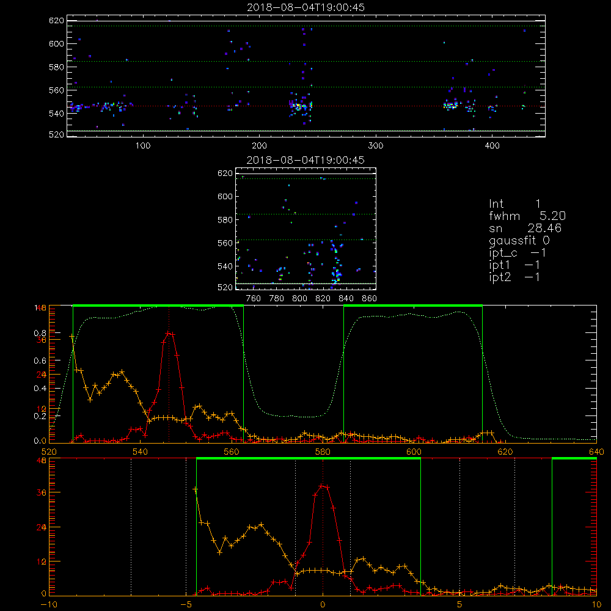Image resolution: width=611 pixels, height=611 pixels.
Task: Click red peak of curve in third plot
Action: pos(168,333)
